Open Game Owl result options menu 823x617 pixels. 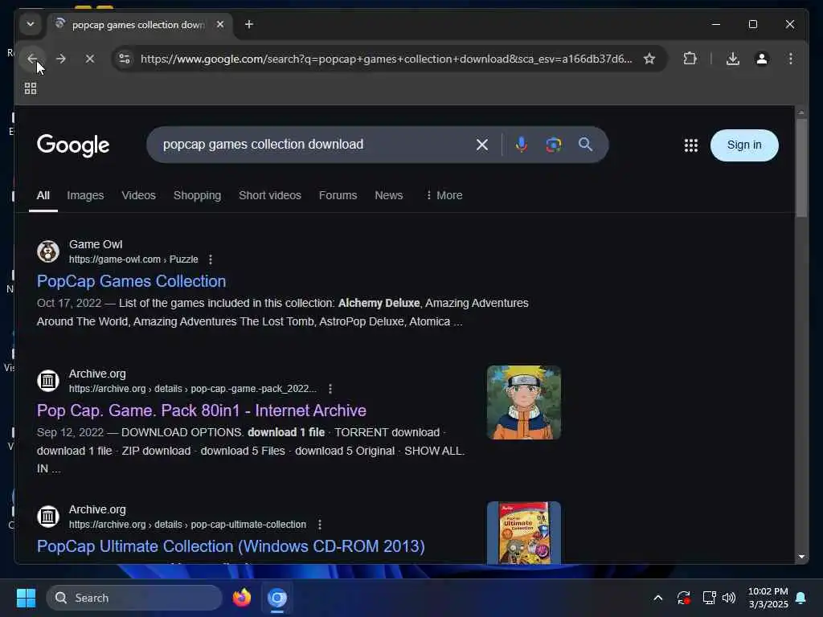coord(211,259)
